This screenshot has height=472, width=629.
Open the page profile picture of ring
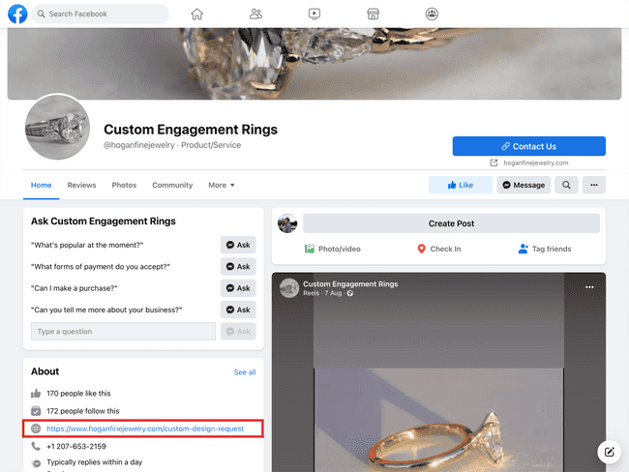coord(57,128)
